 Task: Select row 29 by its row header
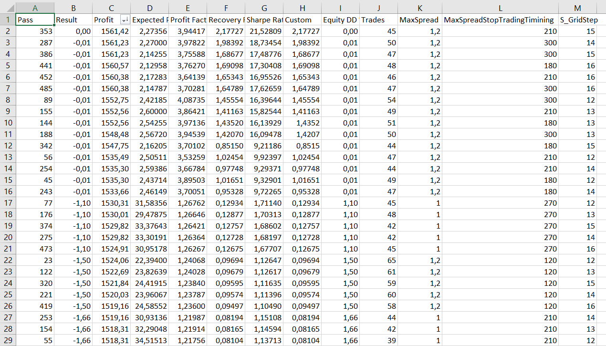[x=8, y=340]
